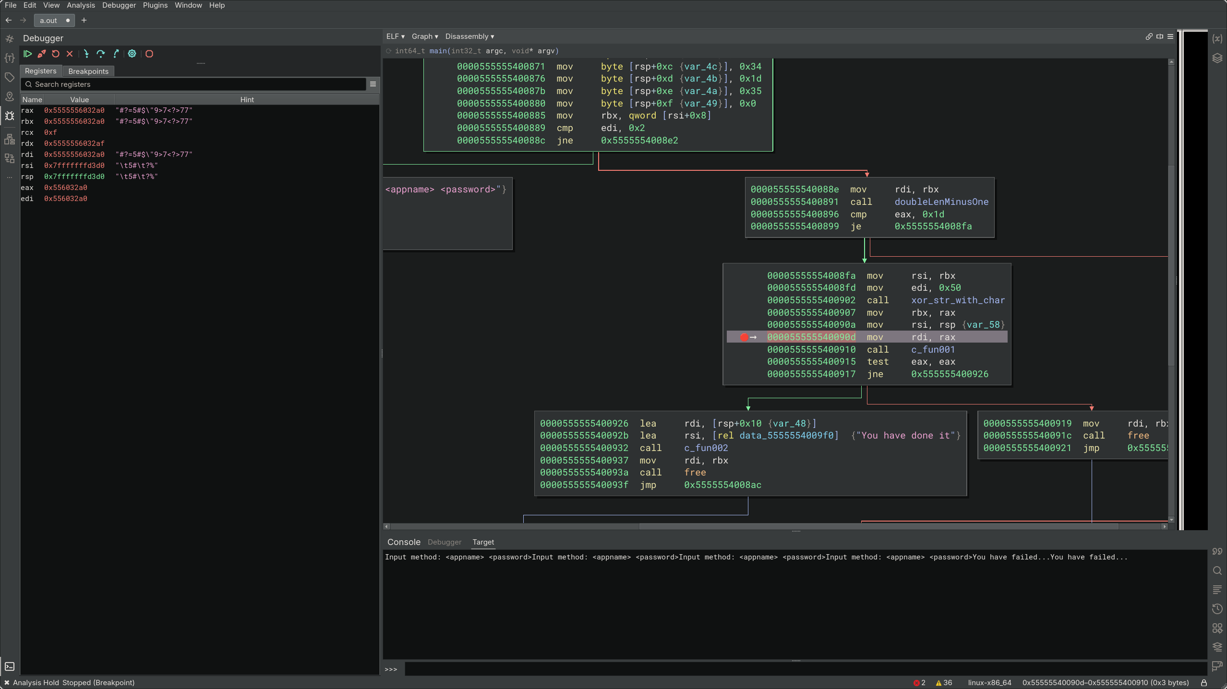Open the ELF view dropdown
This screenshot has height=689, width=1227.
point(395,36)
